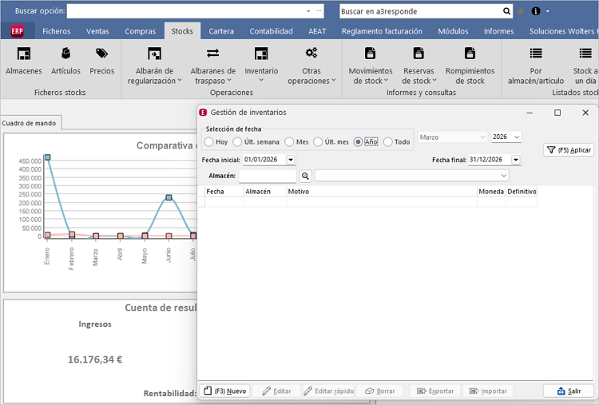Viewport: 599px width, 405px height.
Task: Open the Ficheros ribbon tab
Action: 57,31
